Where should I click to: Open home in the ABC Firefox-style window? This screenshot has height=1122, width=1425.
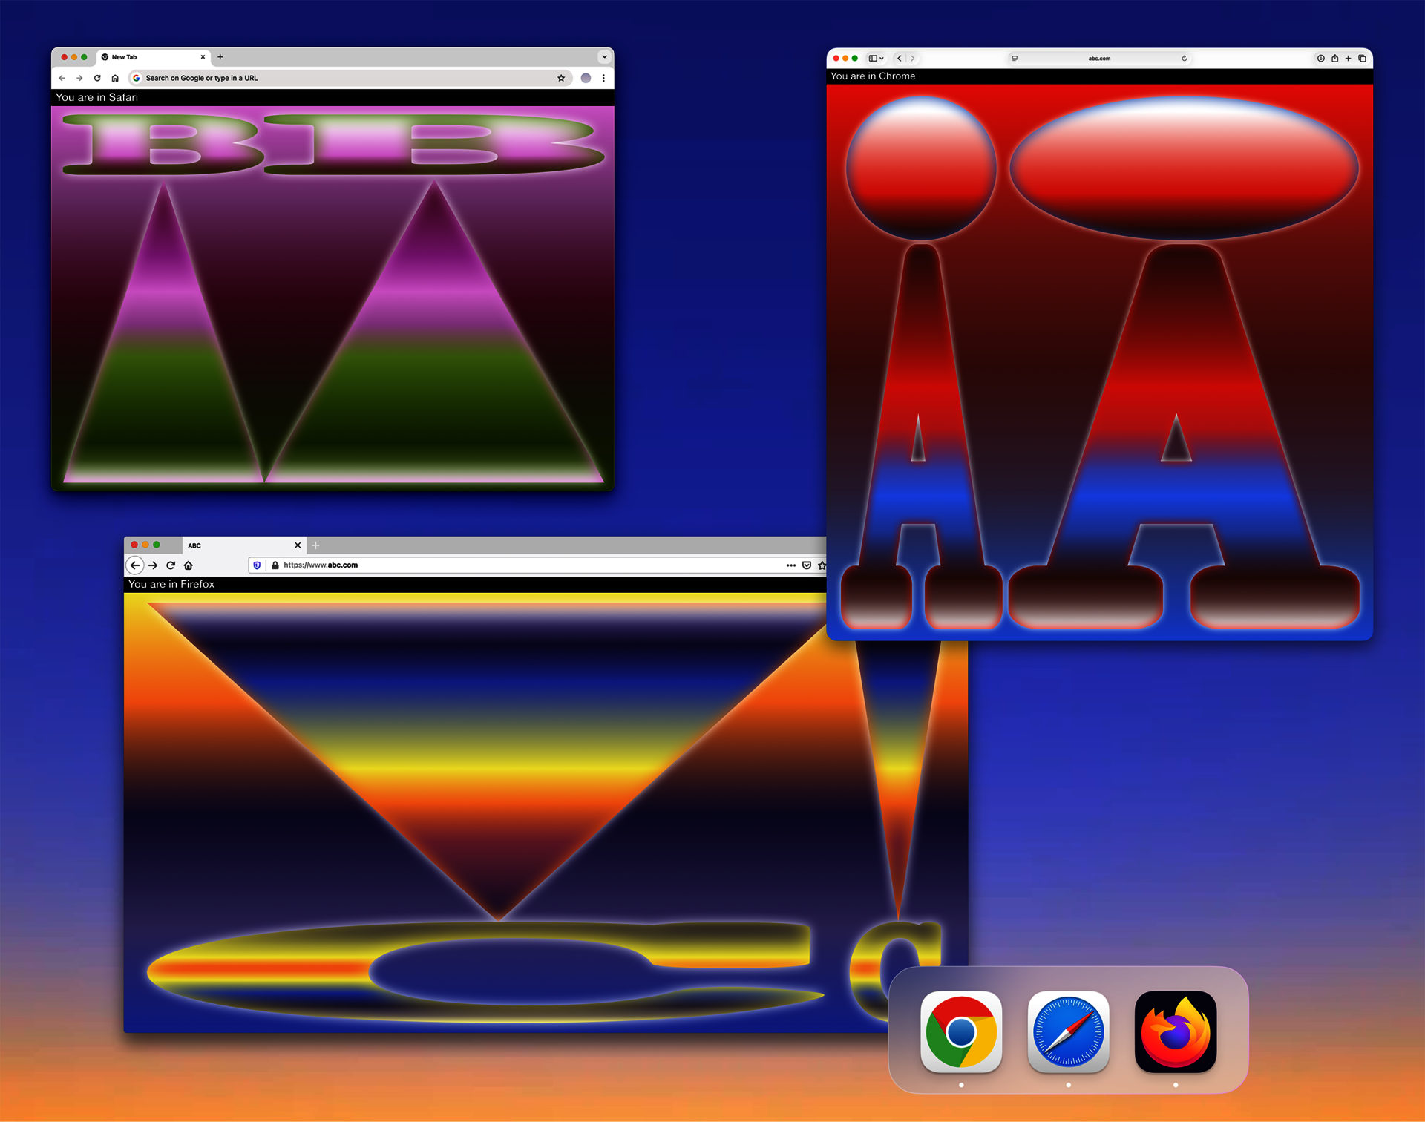pyautogui.click(x=189, y=565)
